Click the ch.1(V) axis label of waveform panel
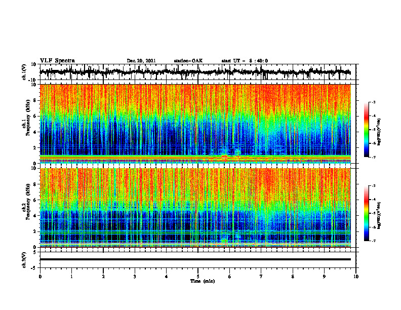 (x=24, y=72)
